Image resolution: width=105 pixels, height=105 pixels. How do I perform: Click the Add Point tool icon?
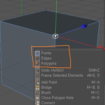coord(37,82)
